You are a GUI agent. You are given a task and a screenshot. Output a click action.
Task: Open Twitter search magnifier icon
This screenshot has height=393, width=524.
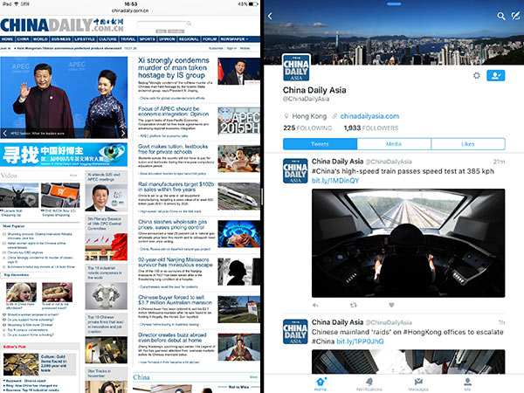[501, 16]
